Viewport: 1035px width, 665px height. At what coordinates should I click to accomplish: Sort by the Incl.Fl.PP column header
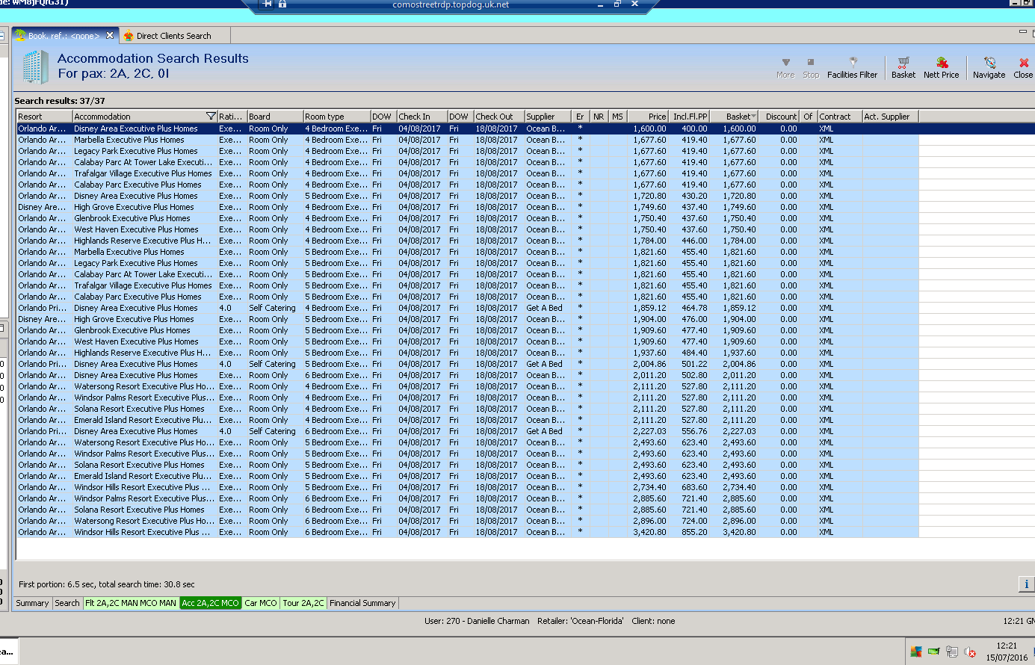[x=690, y=117]
